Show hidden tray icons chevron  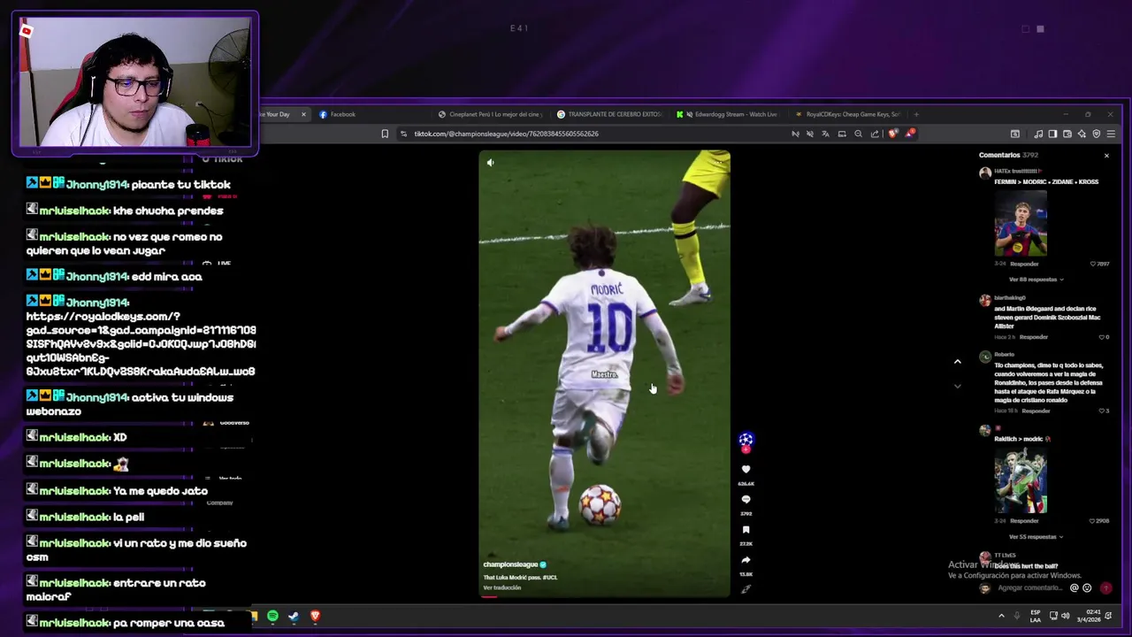pos(1001,616)
